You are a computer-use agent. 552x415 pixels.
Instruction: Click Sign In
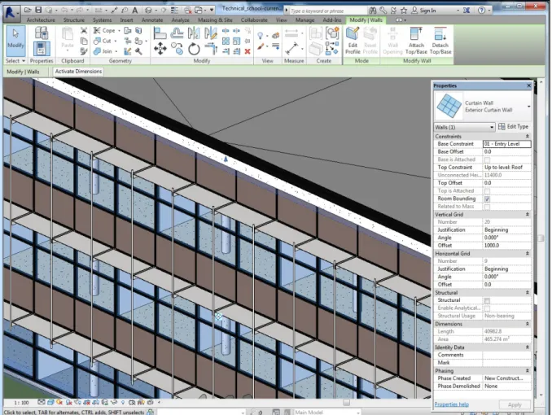tap(424, 11)
